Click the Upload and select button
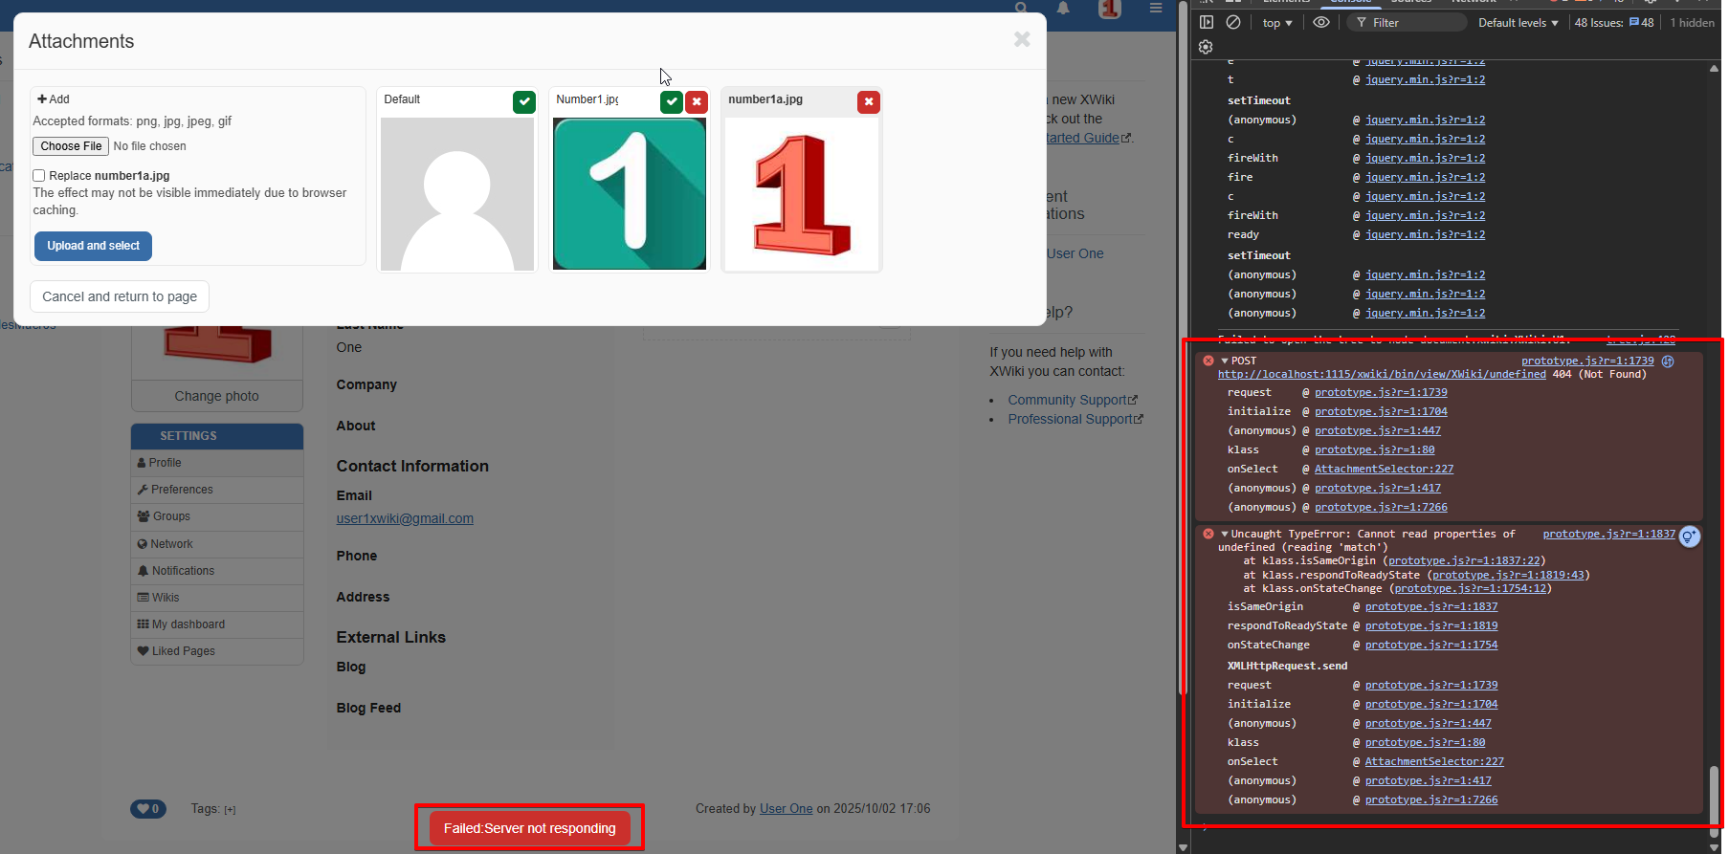The width and height of the screenshot is (1729, 854). [x=93, y=246]
